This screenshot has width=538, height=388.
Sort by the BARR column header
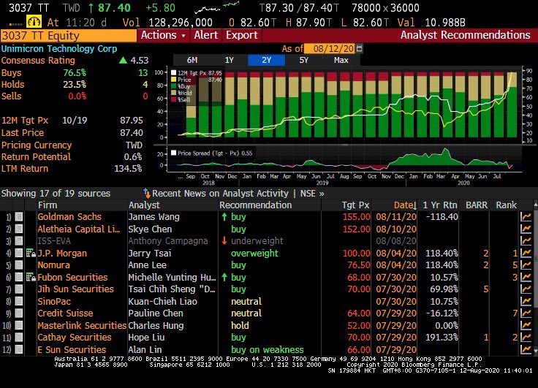point(477,205)
